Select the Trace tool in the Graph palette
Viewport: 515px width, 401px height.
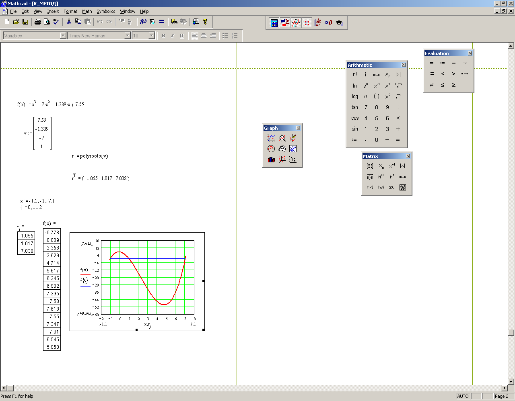293,138
